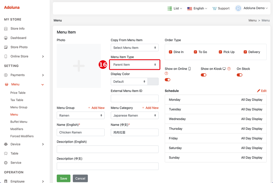Image resolution: width=273 pixels, height=183 pixels.
Task: Expand the Payments submenu chevron
Action: tap(43, 75)
